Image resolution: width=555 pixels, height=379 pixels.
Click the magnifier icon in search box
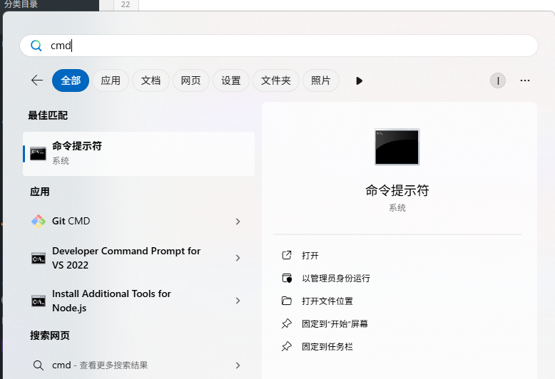36,46
